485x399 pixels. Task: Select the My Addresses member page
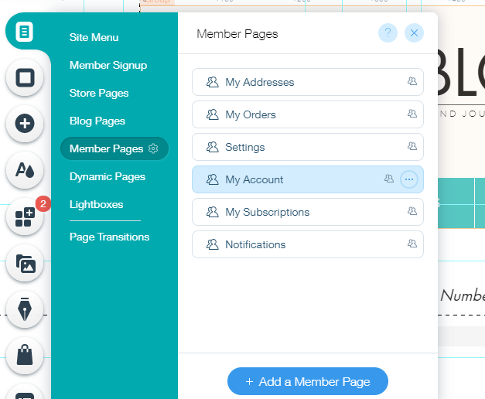308,82
